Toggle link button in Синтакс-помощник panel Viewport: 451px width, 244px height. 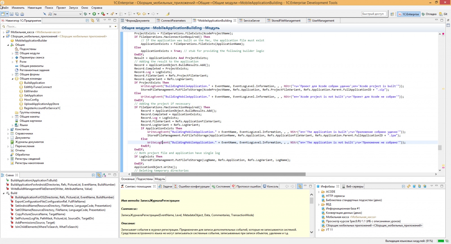tap(300, 186)
